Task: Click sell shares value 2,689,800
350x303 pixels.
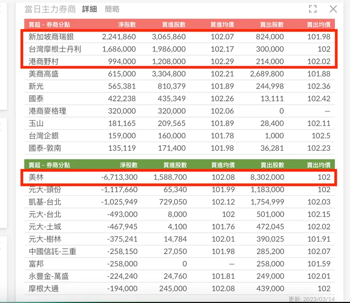Action: [x=267, y=74]
